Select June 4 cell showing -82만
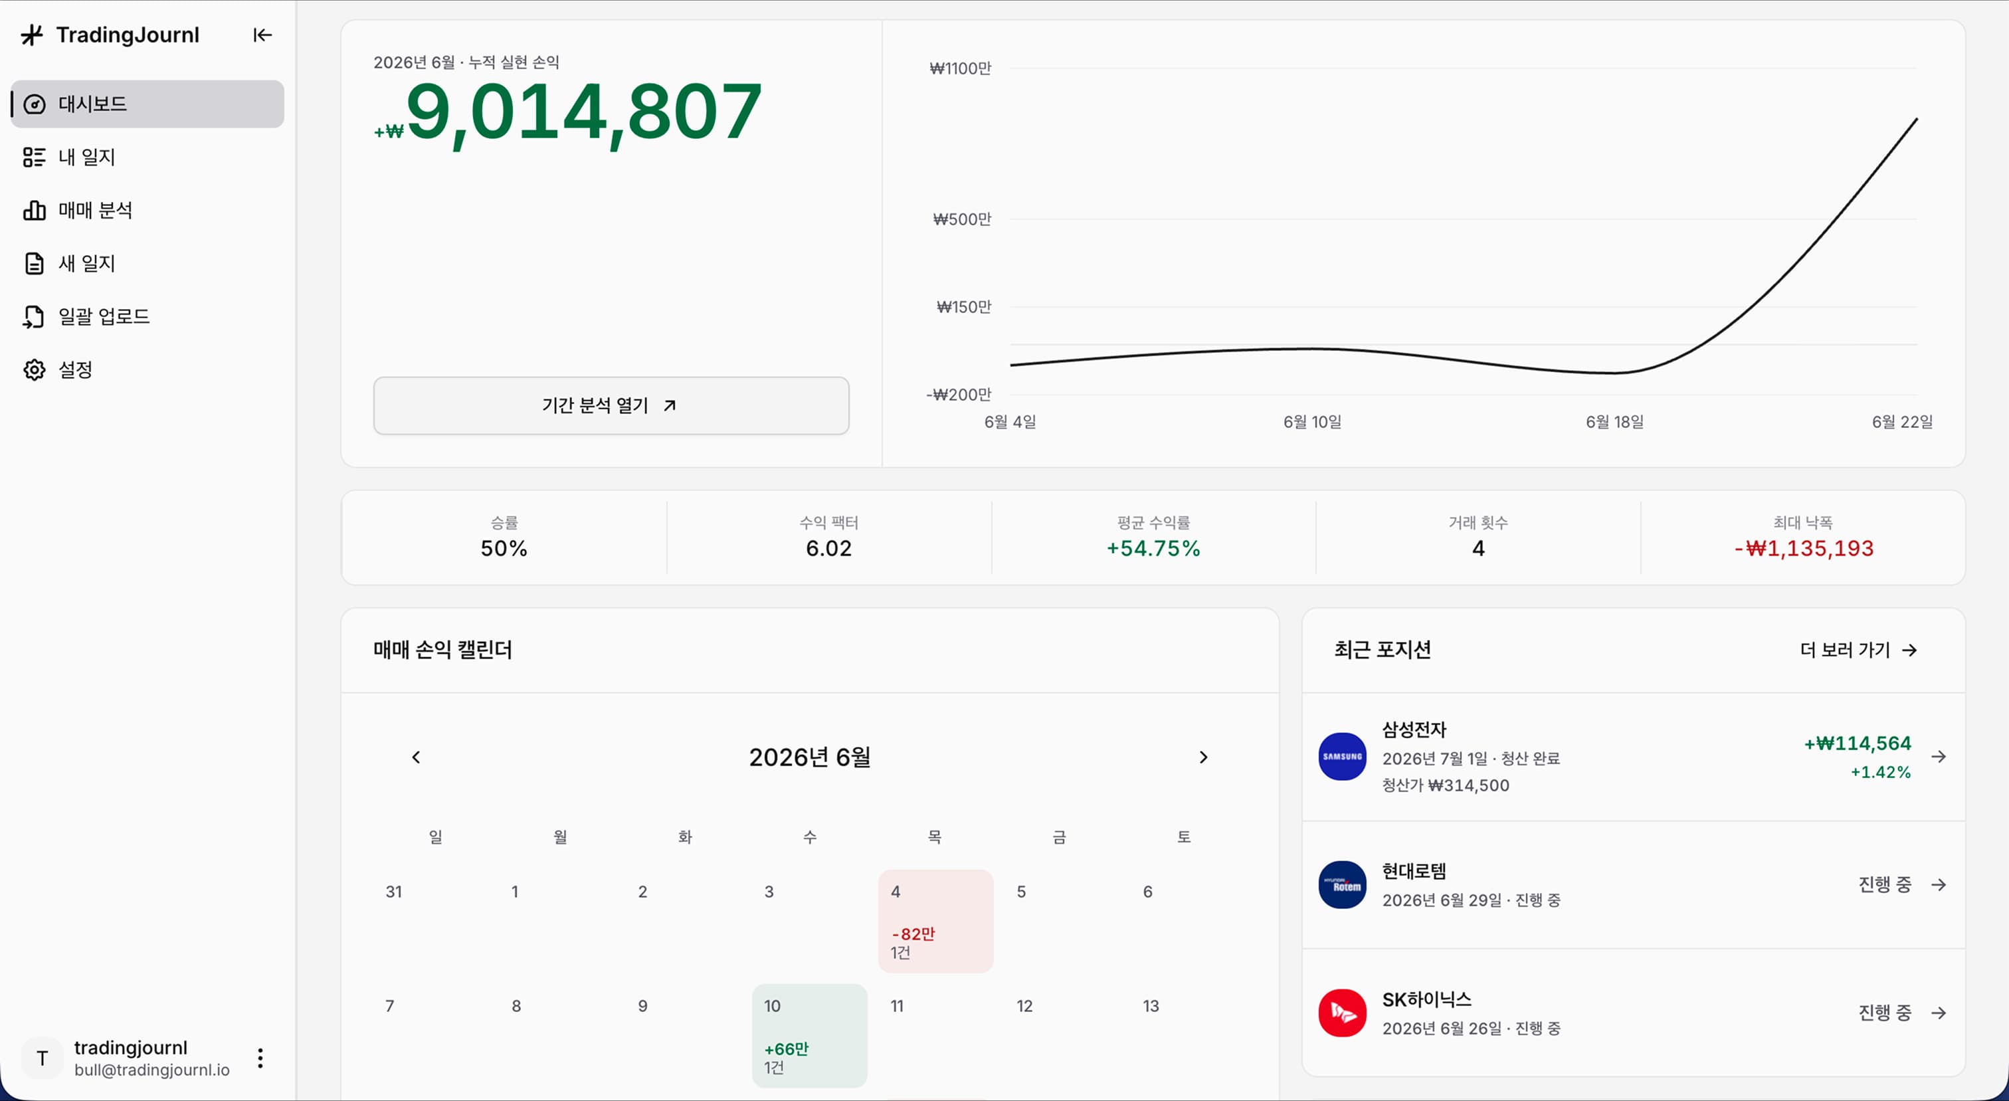Viewport: 2009px width, 1101px height. [x=935, y=921]
